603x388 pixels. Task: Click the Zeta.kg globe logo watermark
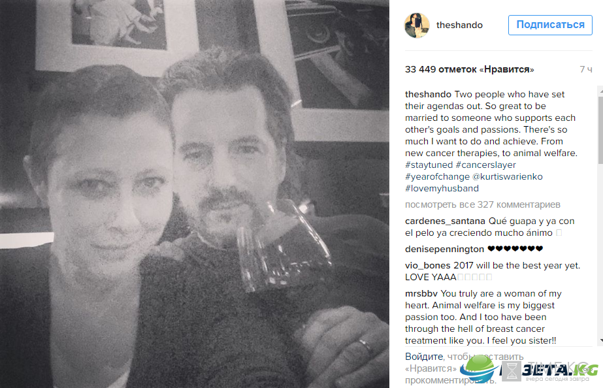(x=479, y=369)
